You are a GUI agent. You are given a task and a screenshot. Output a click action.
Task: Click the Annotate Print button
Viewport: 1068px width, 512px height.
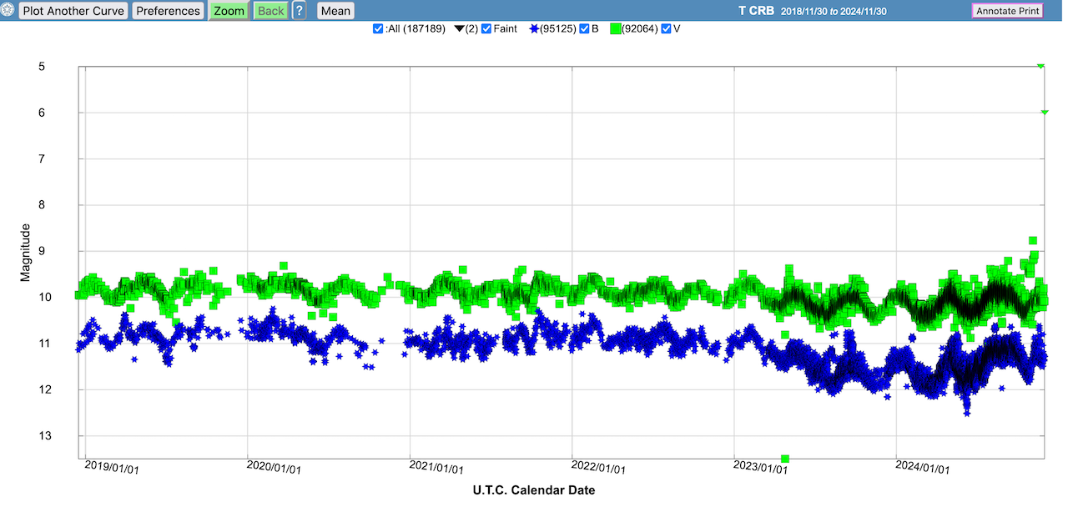[x=1007, y=11]
